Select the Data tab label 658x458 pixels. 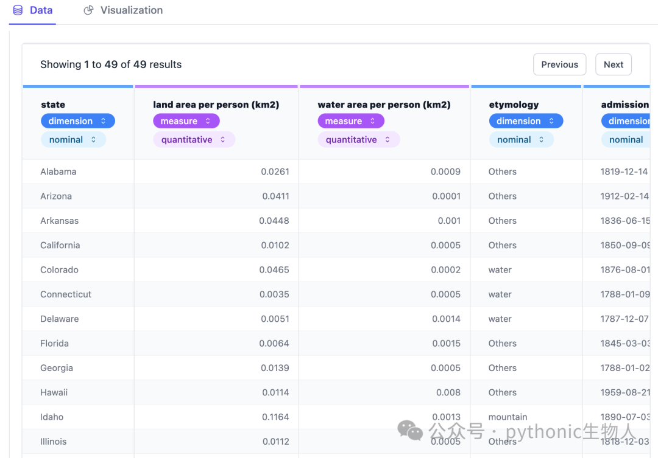41,10
